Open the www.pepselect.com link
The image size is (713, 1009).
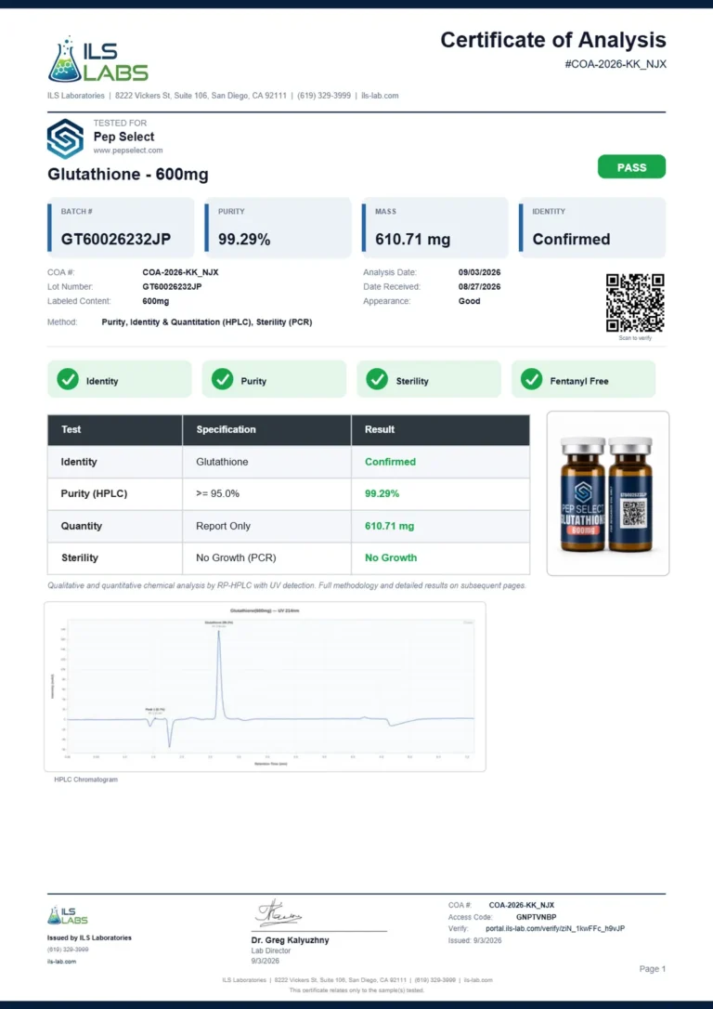point(128,151)
